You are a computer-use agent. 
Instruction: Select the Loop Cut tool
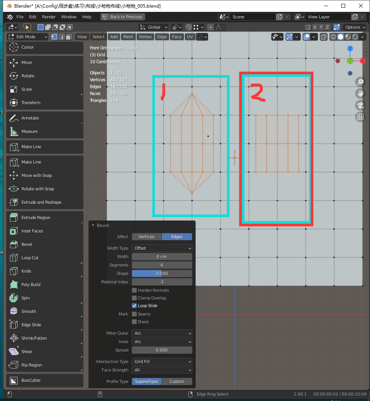(x=45, y=258)
